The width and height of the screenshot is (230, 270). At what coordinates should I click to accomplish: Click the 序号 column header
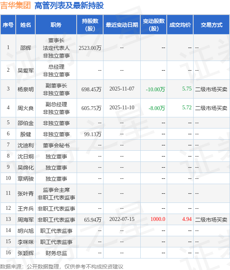click(8, 25)
